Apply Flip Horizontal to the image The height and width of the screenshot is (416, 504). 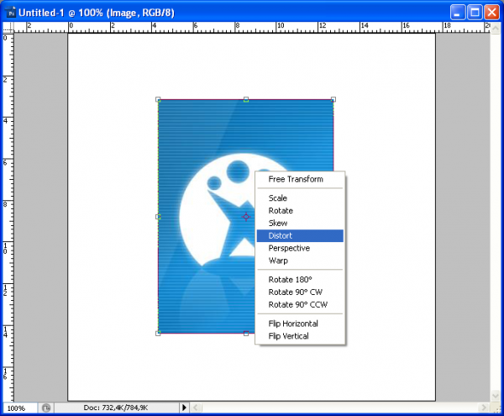[293, 324]
